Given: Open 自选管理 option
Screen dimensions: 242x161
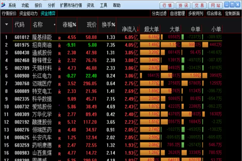Looking at the screenshot, I should click(x=177, y=13).
